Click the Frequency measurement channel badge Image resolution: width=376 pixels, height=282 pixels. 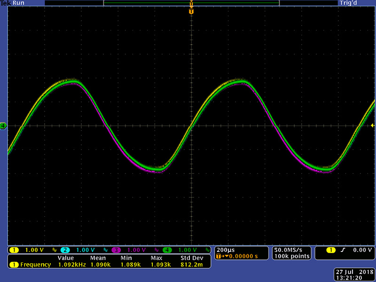click(14, 265)
